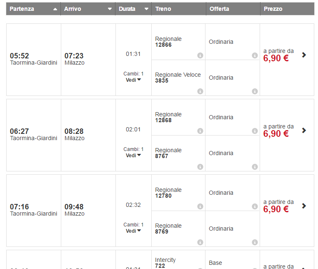Expand Vedi changes for 07:16 trip

click(133, 231)
